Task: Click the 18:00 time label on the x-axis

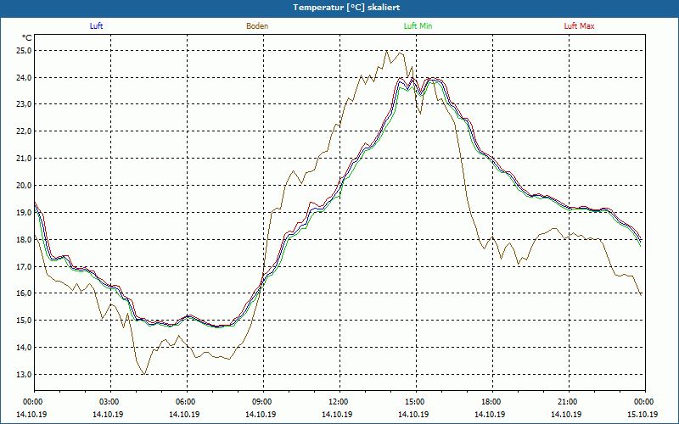Action: pos(491,402)
